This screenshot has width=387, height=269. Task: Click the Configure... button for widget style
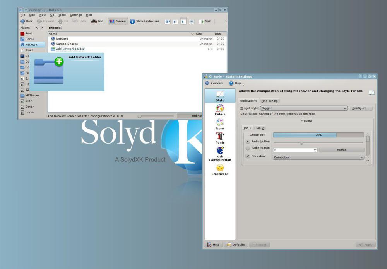[x=361, y=108]
